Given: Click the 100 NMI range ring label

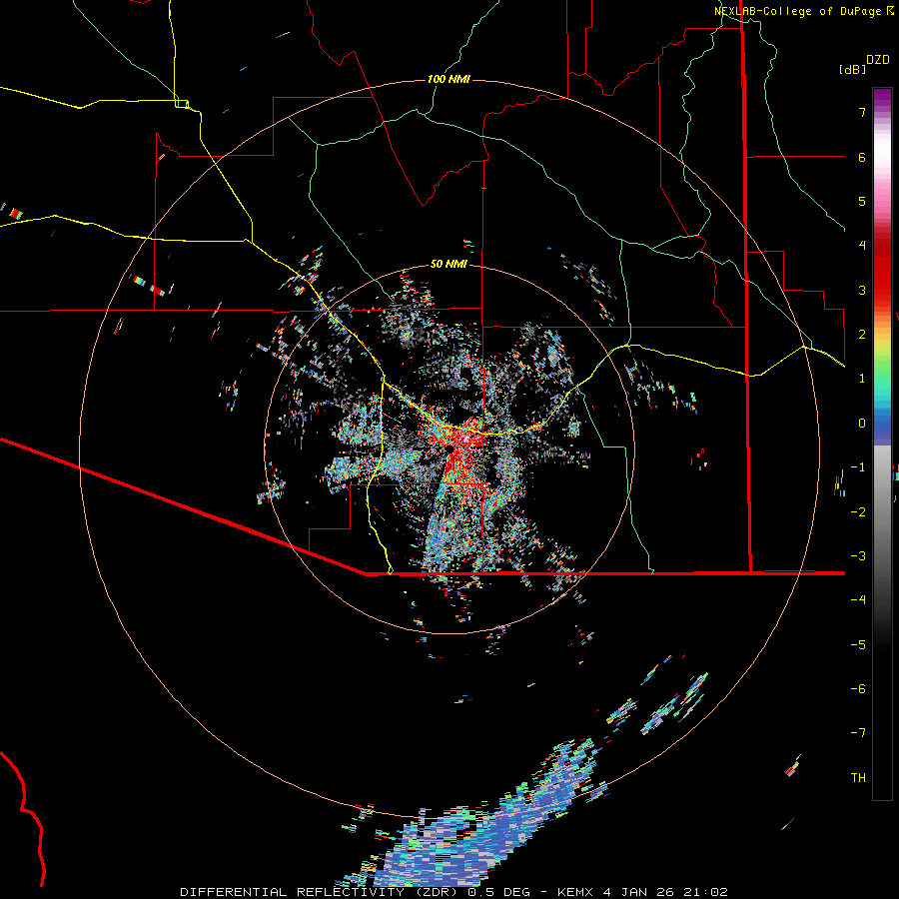Looking at the screenshot, I should tap(449, 79).
